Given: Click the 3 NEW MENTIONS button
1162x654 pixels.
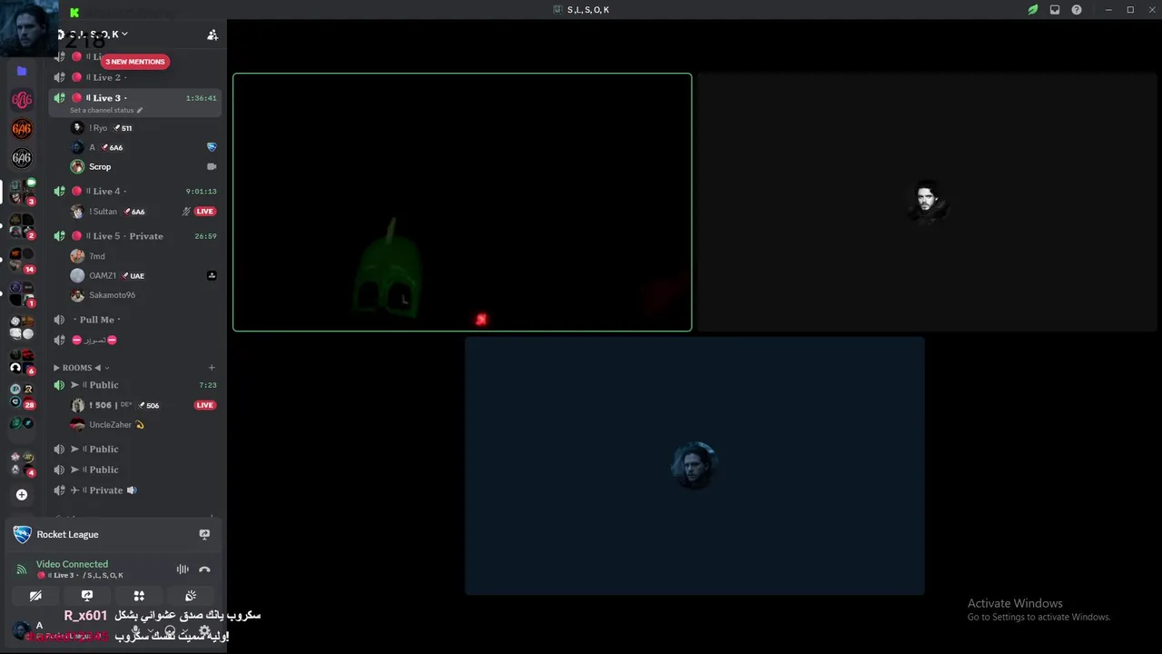Looking at the screenshot, I should (x=134, y=62).
